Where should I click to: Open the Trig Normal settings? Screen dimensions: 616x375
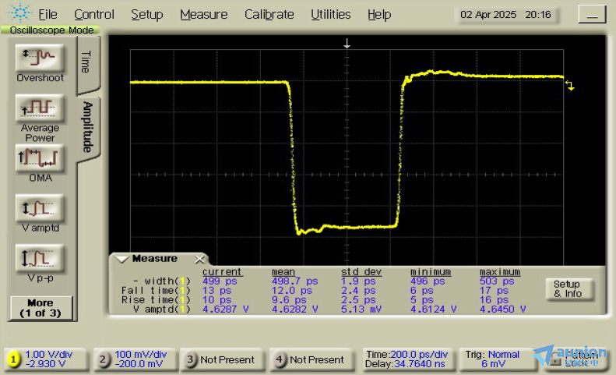(495, 359)
